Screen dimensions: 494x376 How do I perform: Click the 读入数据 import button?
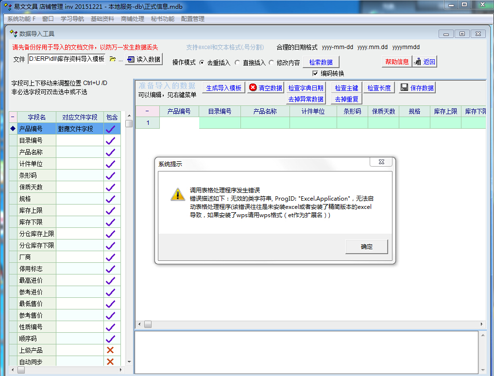click(143, 59)
